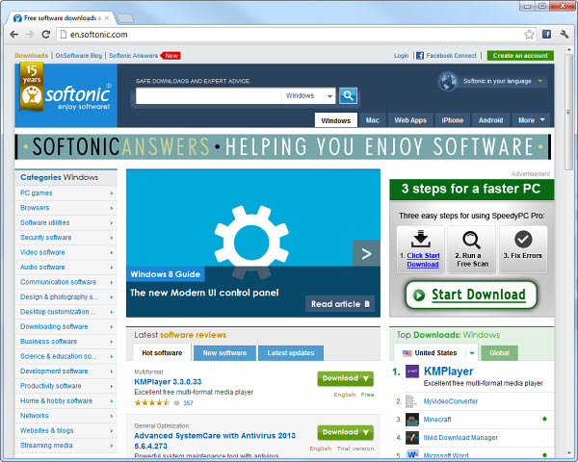Screen dimensions: 578x462
Task: Switch to the Global downloads tab
Action: (498, 353)
